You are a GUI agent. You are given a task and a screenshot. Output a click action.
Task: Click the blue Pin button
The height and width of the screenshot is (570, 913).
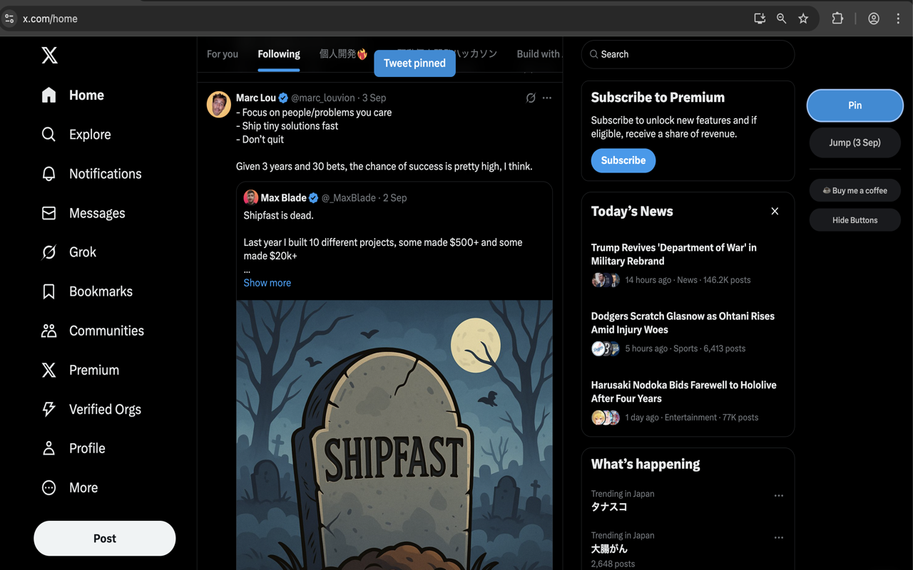pos(855,105)
